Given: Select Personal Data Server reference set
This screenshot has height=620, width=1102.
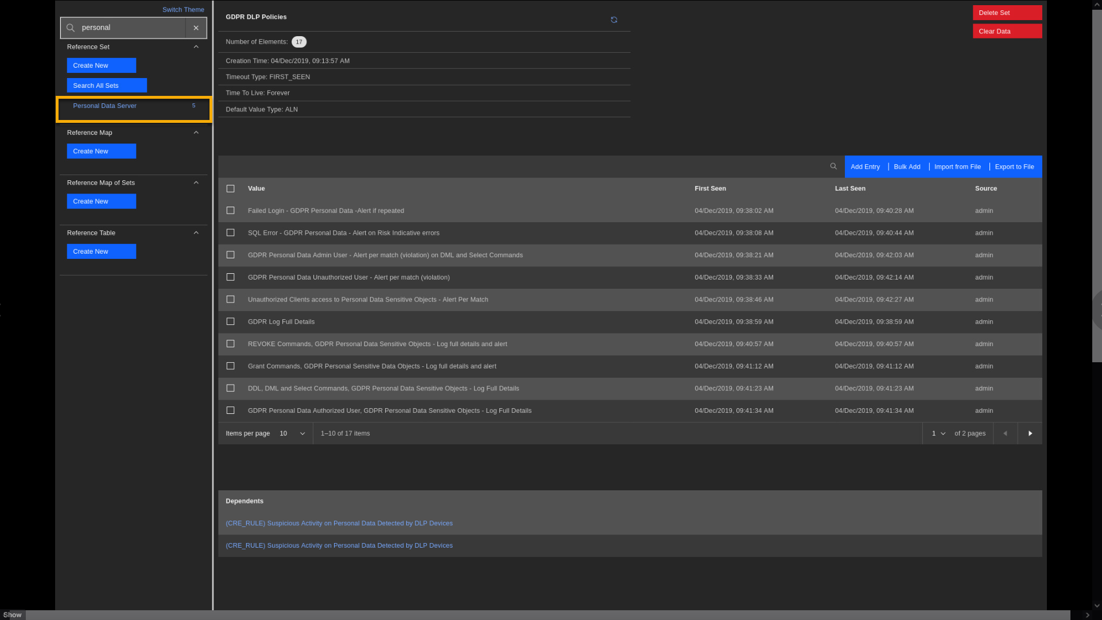Looking at the screenshot, I should pos(104,106).
